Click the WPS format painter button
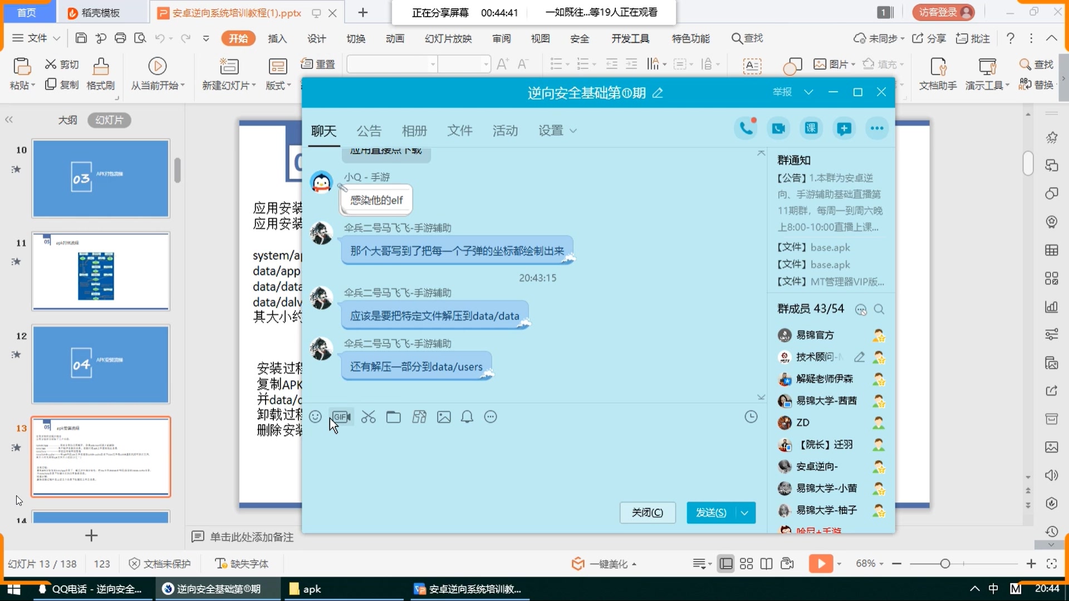 (101, 74)
